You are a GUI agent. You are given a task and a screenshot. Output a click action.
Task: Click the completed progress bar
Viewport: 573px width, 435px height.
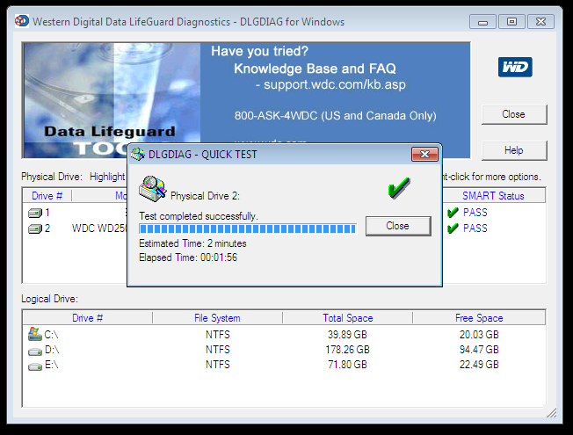click(248, 228)
